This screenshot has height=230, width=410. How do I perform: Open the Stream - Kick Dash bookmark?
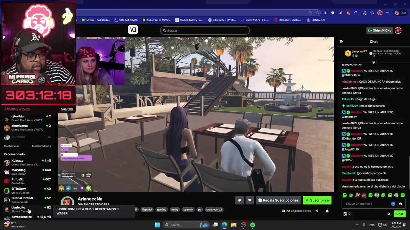[x=95, y=20]
